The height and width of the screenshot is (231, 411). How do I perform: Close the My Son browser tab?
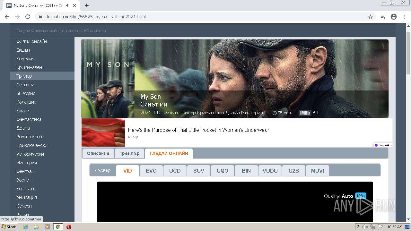pos(74,5)
